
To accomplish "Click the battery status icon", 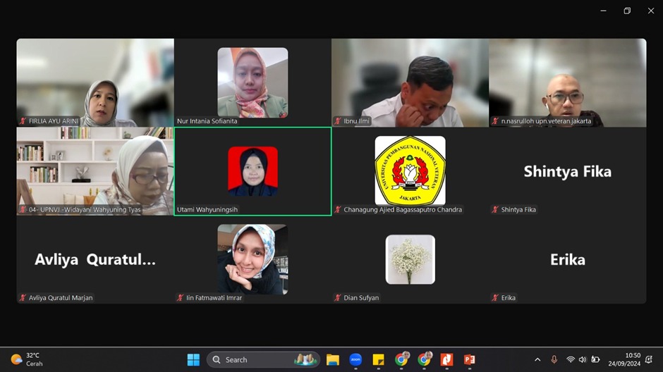I will tap(595, 359).
